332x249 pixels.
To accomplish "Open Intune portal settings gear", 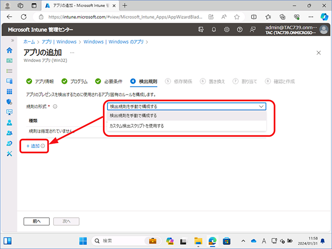I will pos(227,30).
